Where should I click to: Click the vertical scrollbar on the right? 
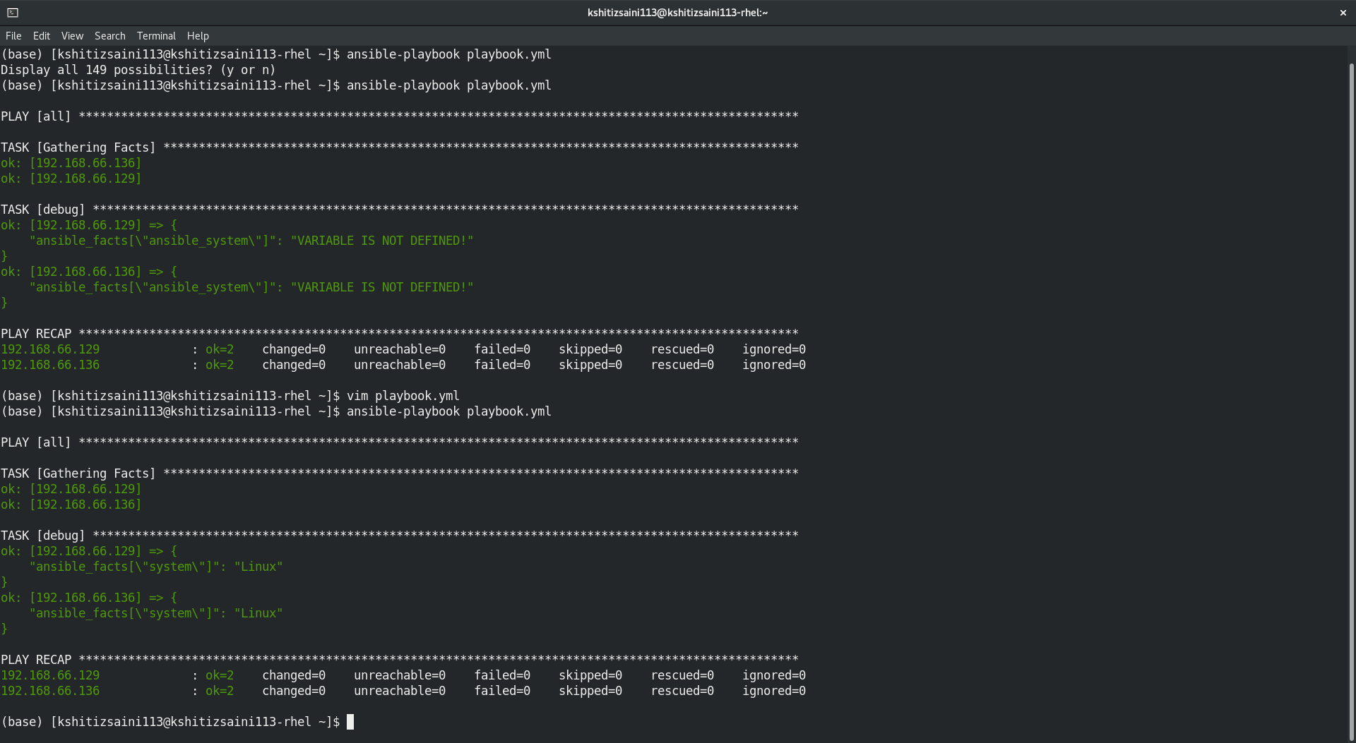coord(1351,395)
